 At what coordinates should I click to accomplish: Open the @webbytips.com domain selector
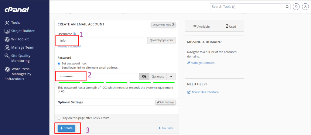coord(161,40)
